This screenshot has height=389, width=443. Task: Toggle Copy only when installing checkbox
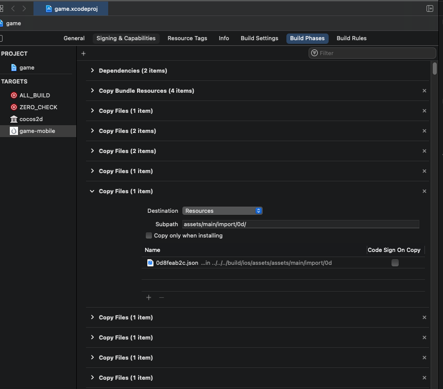148,235
